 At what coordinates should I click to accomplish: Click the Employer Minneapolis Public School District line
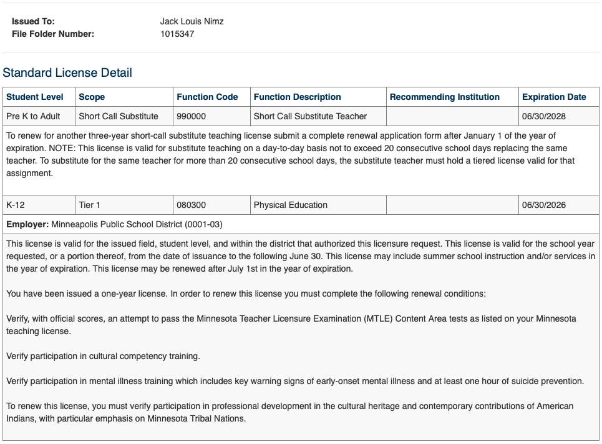coord(114,224)
